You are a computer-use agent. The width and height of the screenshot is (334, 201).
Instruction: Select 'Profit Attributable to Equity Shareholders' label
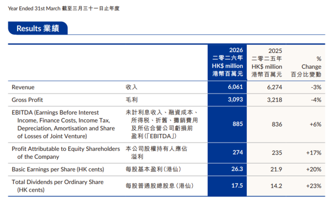click(66, 149)
